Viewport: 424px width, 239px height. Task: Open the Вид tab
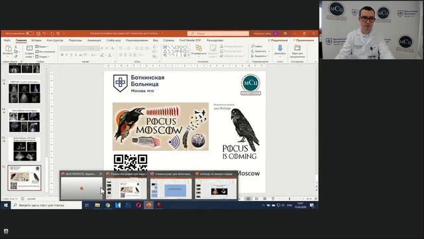[156, 40]
